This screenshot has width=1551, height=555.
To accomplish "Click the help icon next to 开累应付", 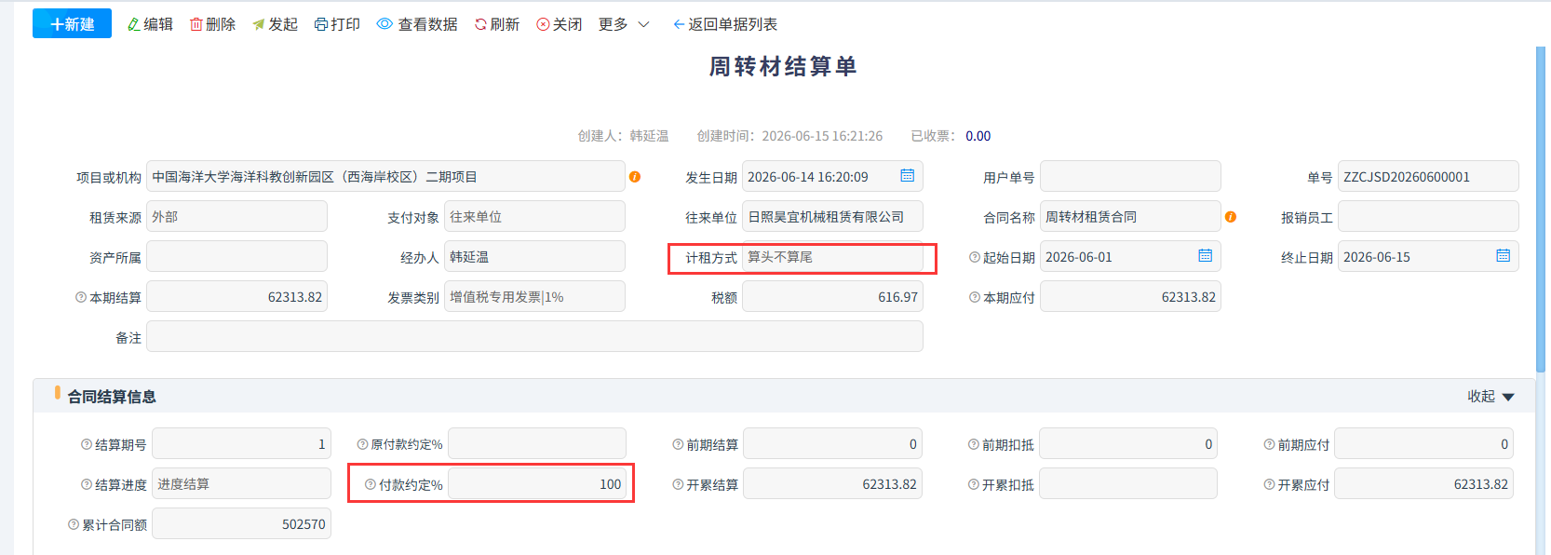I will point(1269,485).
